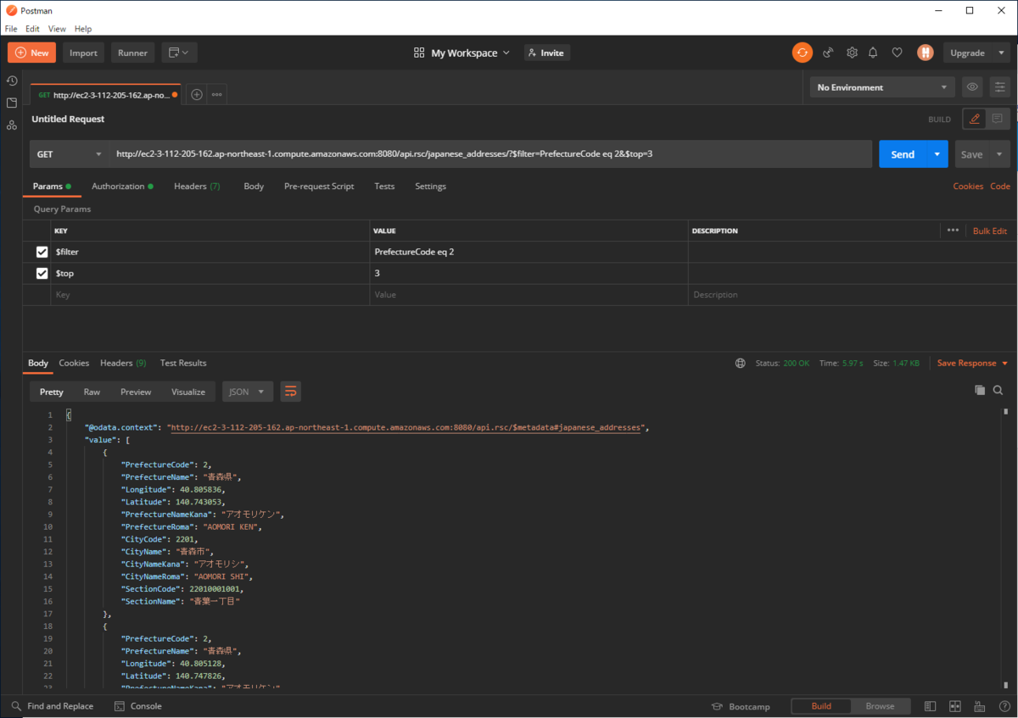Image resolution: width=1018 pixels, height=718 pixels.
Task: Open the View menu
Action: coord(57,29)
